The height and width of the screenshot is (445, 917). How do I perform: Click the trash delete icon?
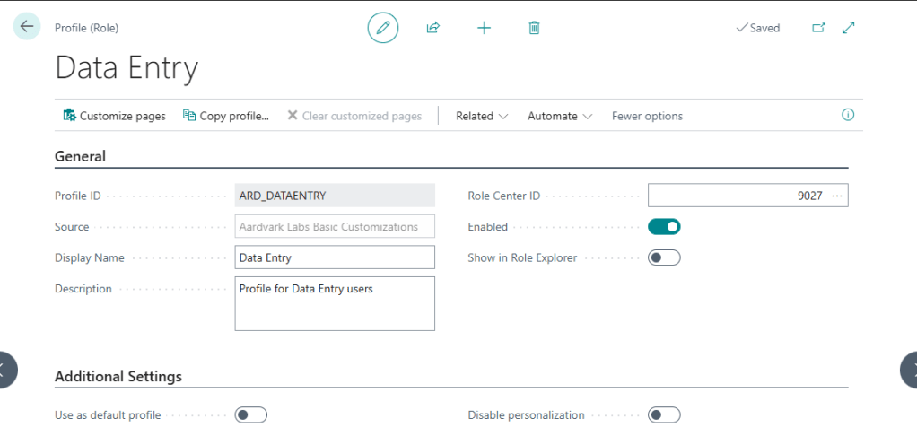click(x=534, y=28)
